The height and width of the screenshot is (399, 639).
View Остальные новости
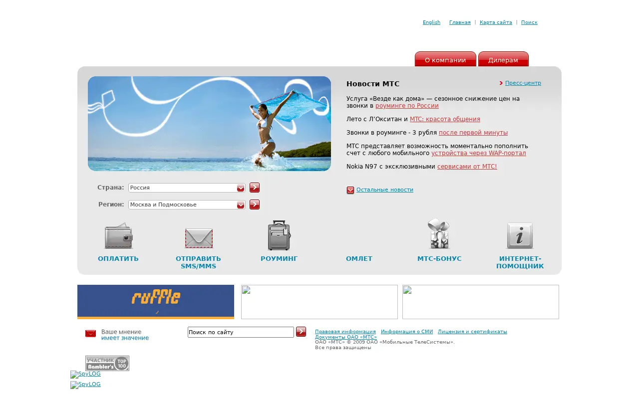click(385, 190)
